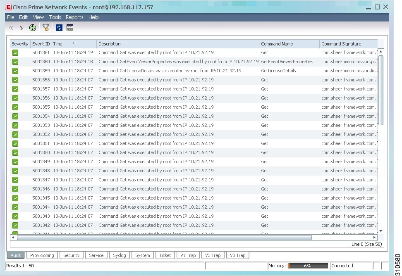Click the vertical scrollbar thumb

381,90
